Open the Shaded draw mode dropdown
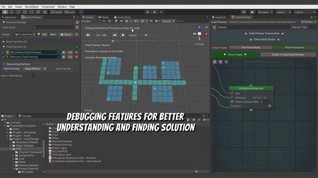The width and height of the screenshot is (318, 178). coord(93,21)
